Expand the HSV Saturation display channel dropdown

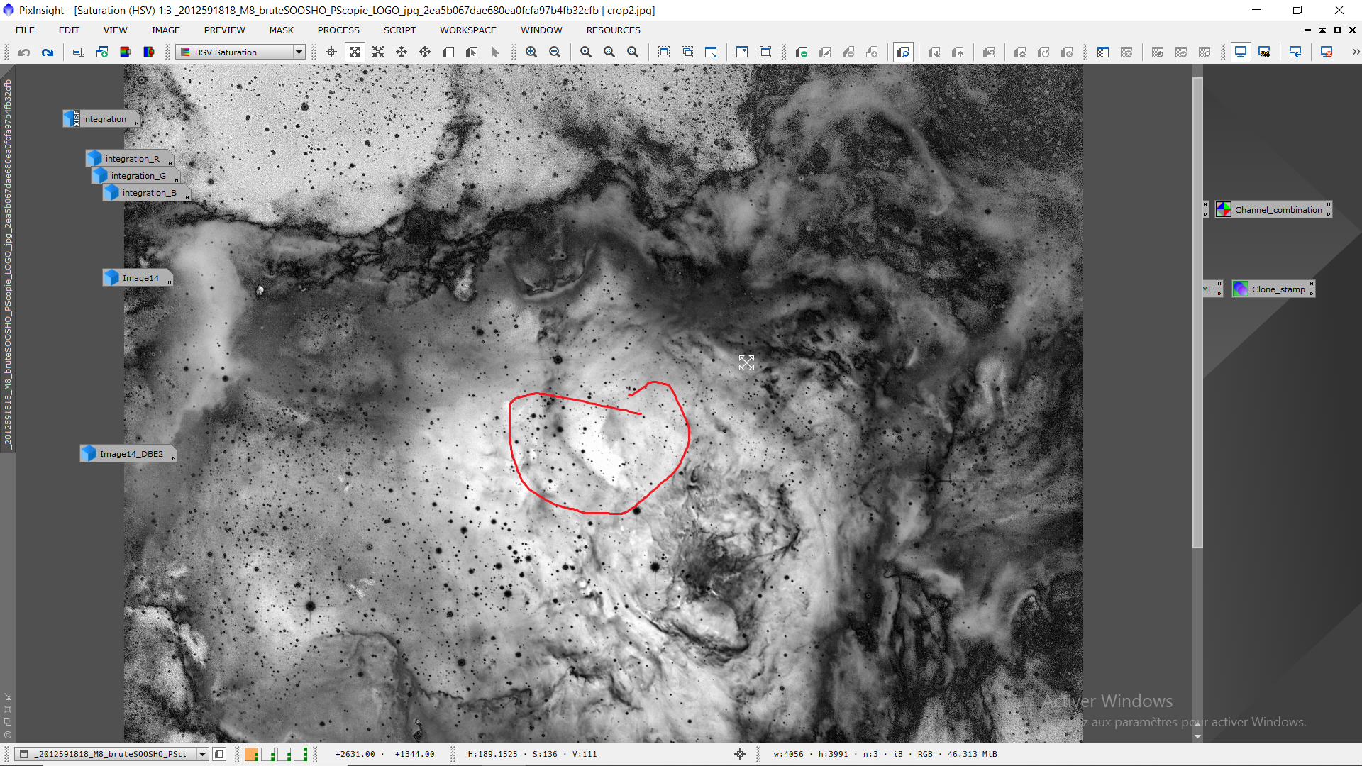299,52
